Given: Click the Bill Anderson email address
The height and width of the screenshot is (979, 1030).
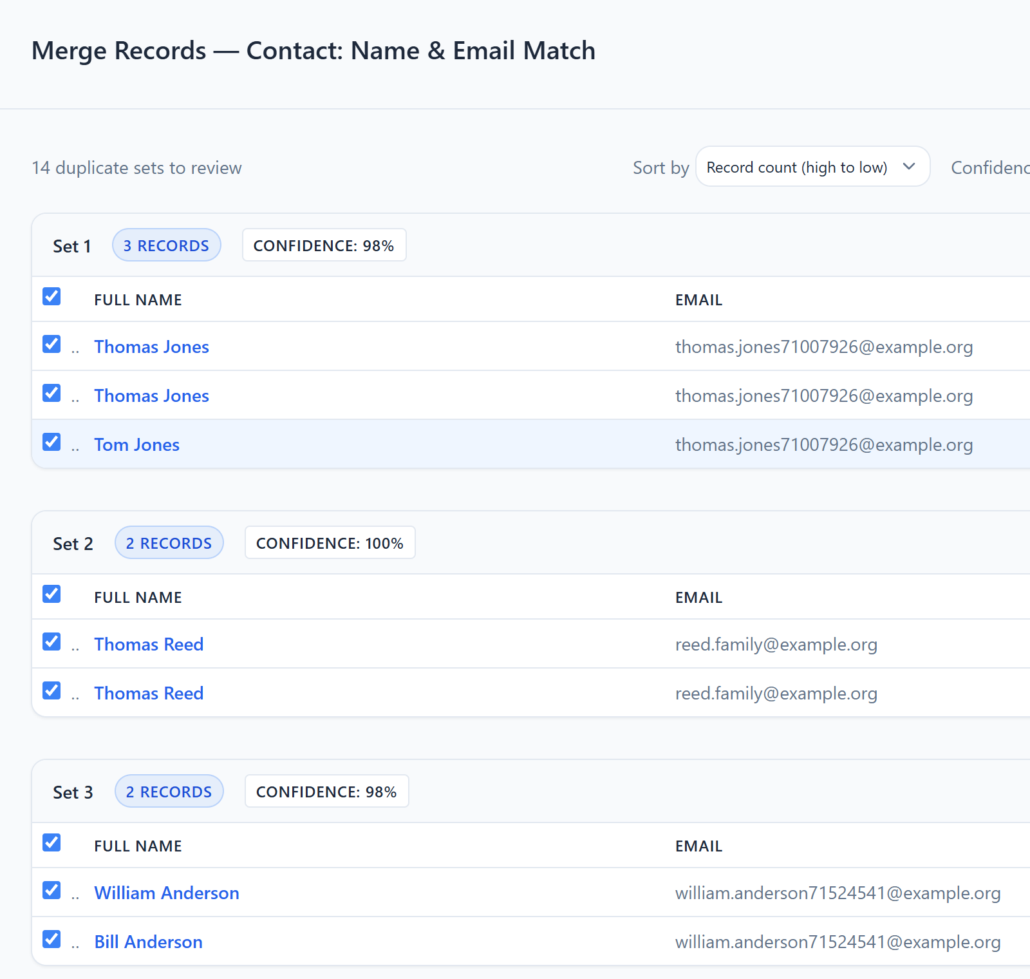Looking at the screenshot, I should [x=838, y=942].
